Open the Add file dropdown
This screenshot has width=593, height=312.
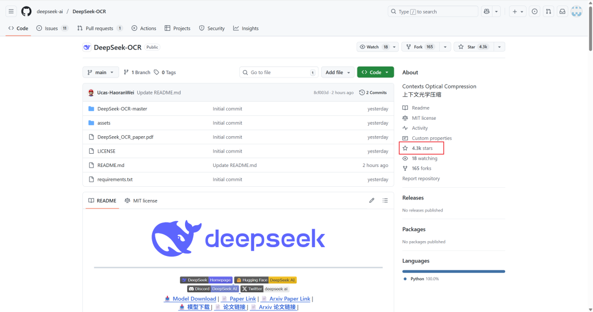click(338, 73)
